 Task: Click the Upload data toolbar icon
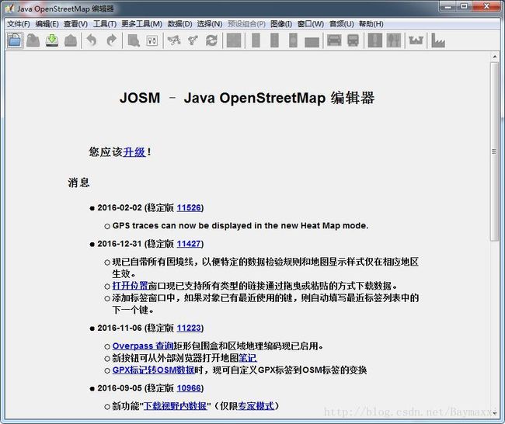tap(71, 40)
